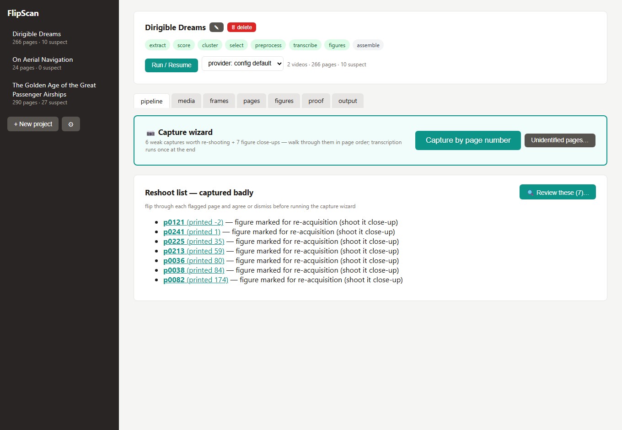Viewport: 622px width, 430px height.
Task: Click the '2 videos · 266 pages · 10 suspect' summary
Action: tap(327, 64)
